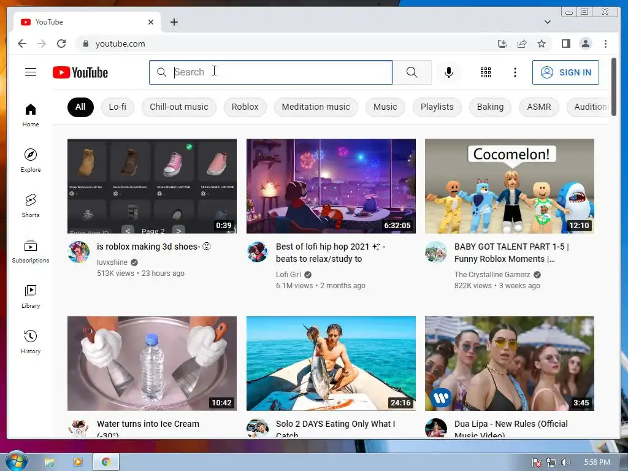Close the YouTube tab
The width and height of the screenshot is (628, 471).
click(x=151, y=22)
